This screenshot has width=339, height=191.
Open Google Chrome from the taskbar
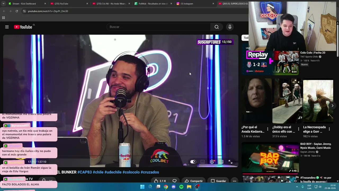(x=166, y=187)
